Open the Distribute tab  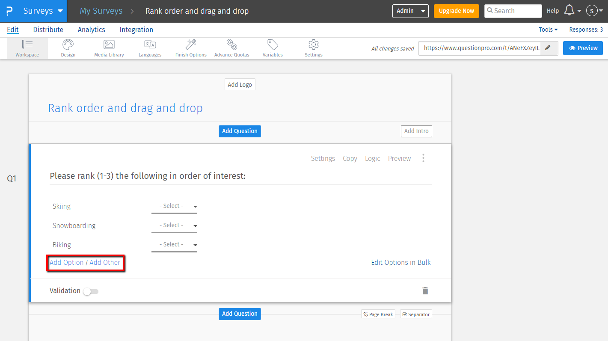[x=48, y=30]
